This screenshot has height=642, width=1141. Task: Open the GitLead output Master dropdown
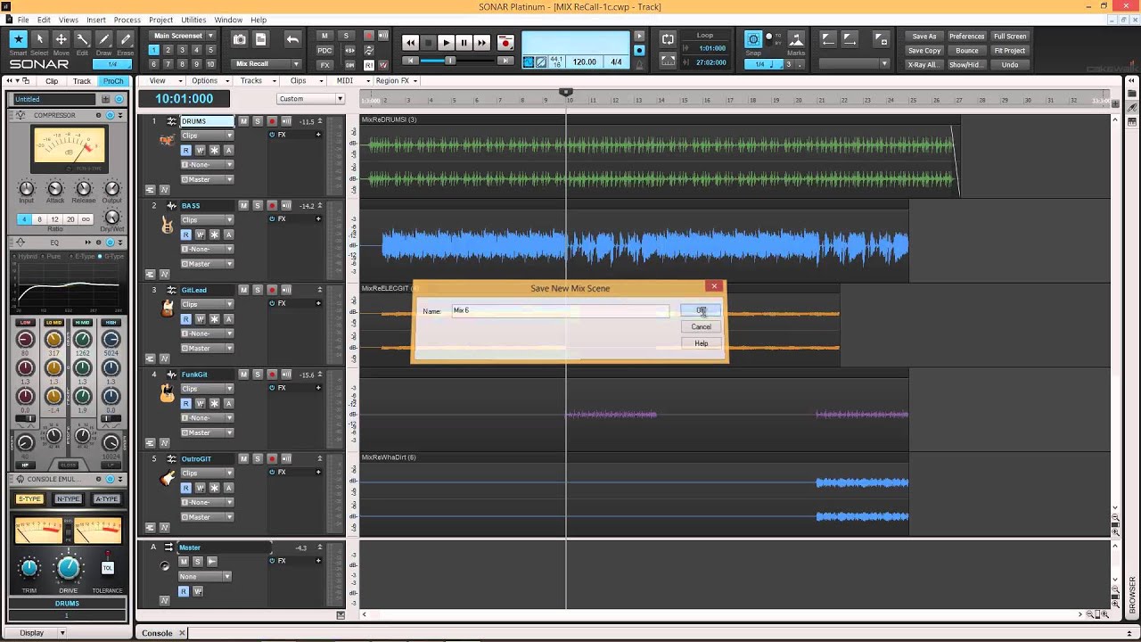tap(207, 348)
